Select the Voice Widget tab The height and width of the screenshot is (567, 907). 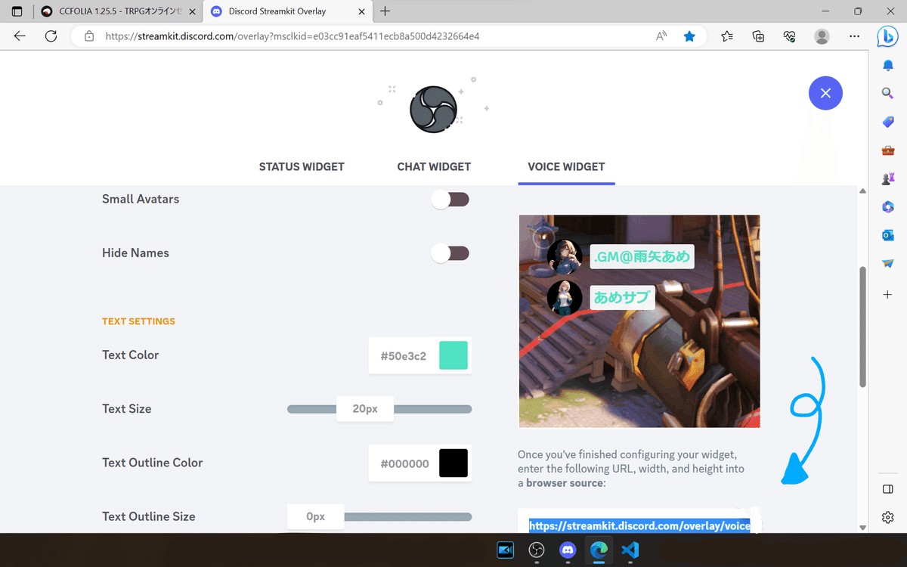[566, 166]
